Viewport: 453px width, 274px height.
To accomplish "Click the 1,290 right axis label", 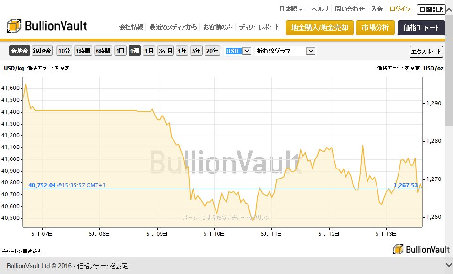I will (434, 103).
